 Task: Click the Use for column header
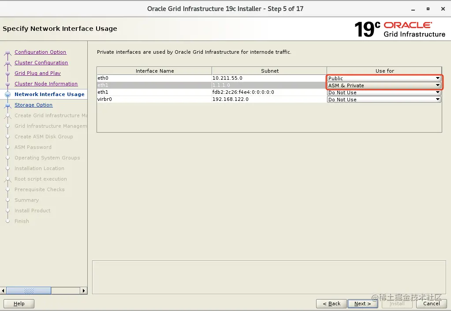384,71
